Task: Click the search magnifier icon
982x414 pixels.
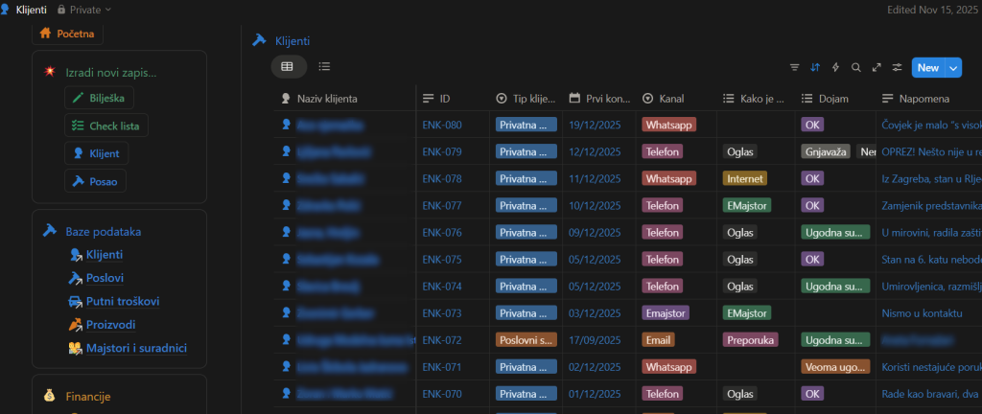Action: 856,67
